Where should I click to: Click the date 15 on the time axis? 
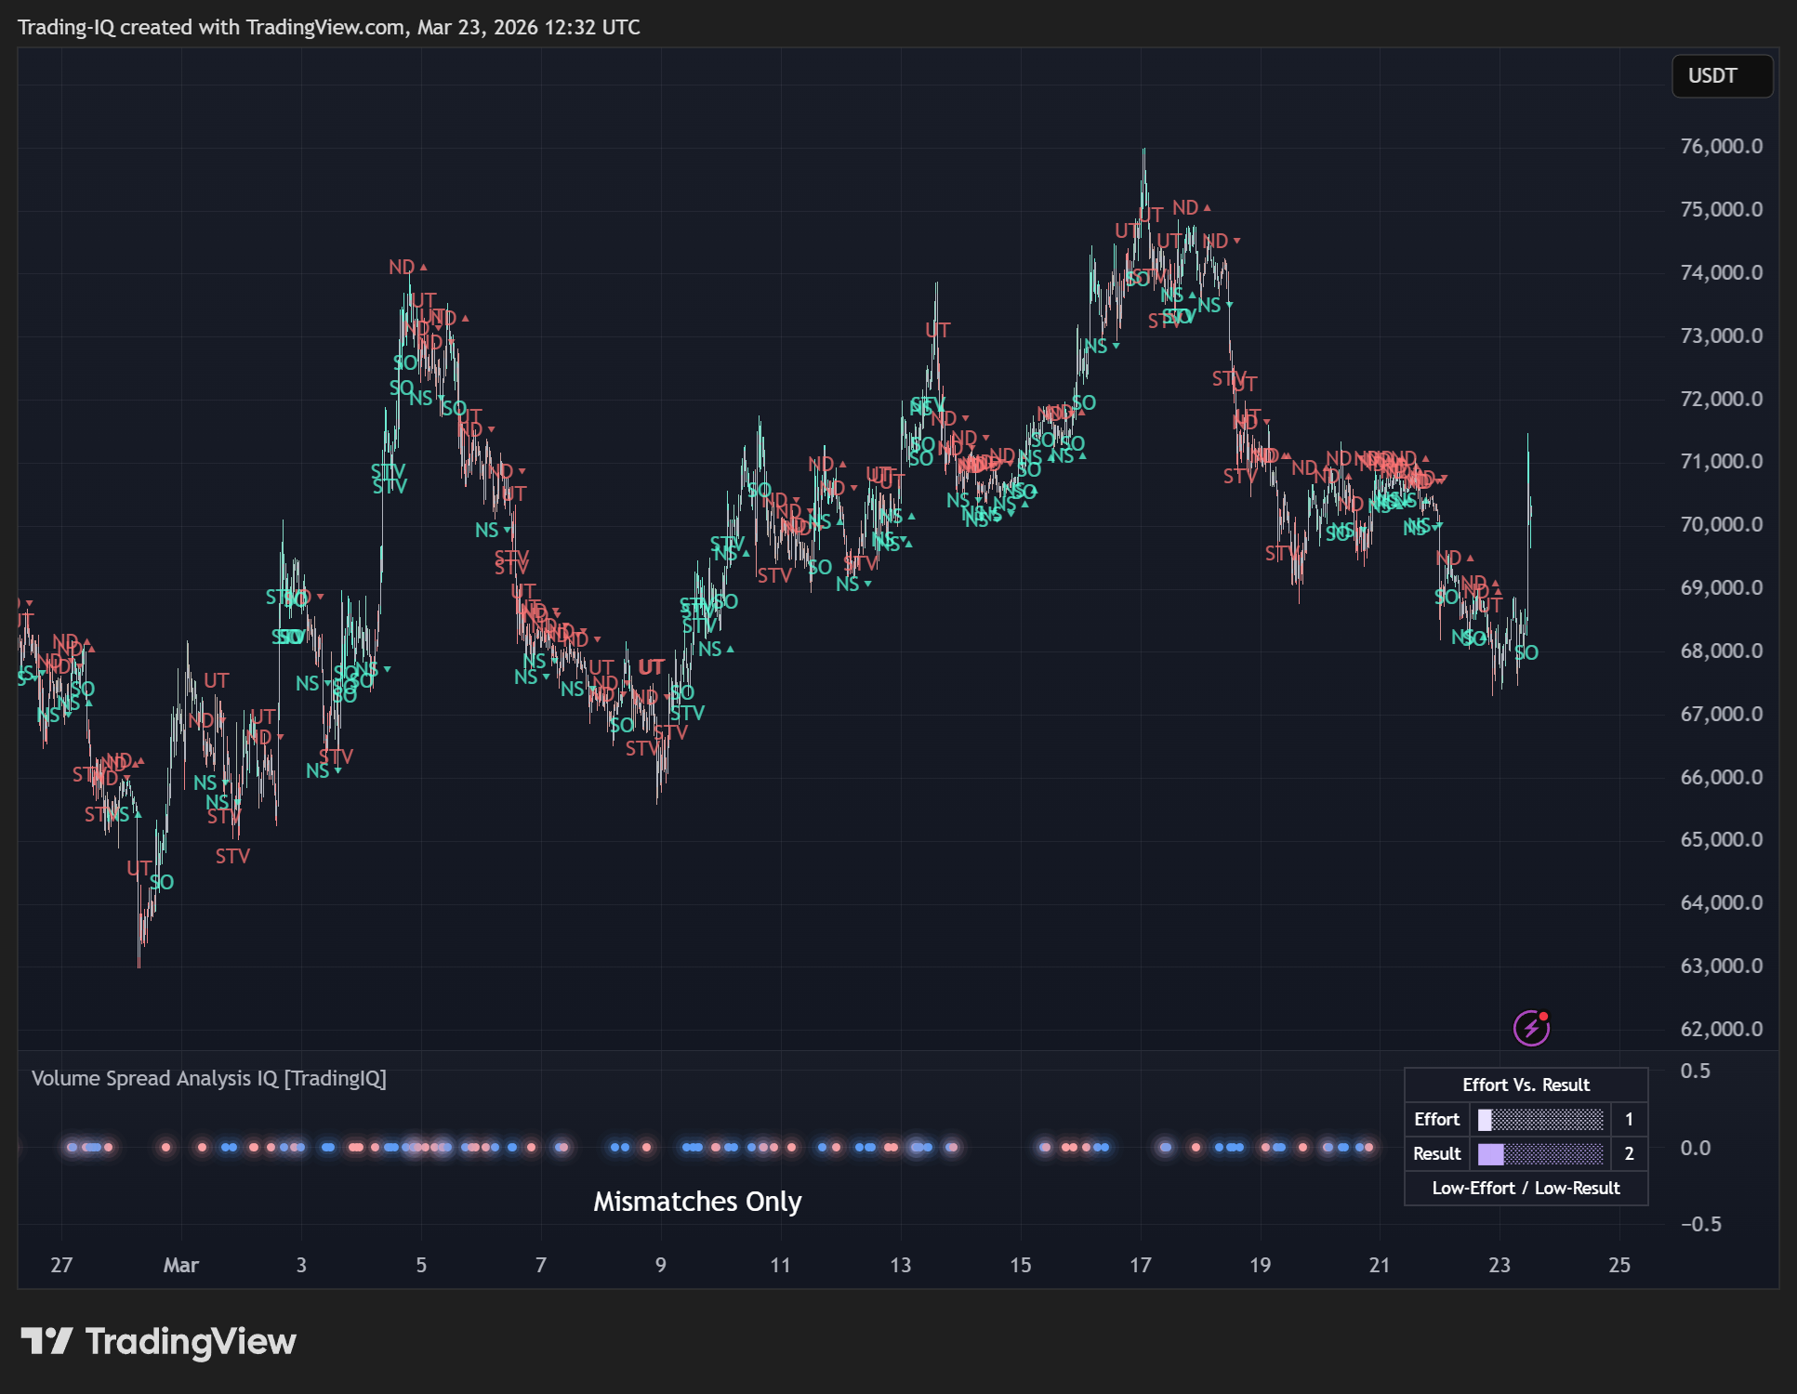(1020, 1265)
